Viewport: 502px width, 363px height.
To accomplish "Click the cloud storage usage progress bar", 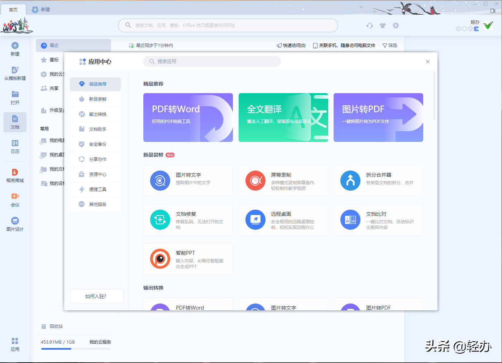I will 76,349.
